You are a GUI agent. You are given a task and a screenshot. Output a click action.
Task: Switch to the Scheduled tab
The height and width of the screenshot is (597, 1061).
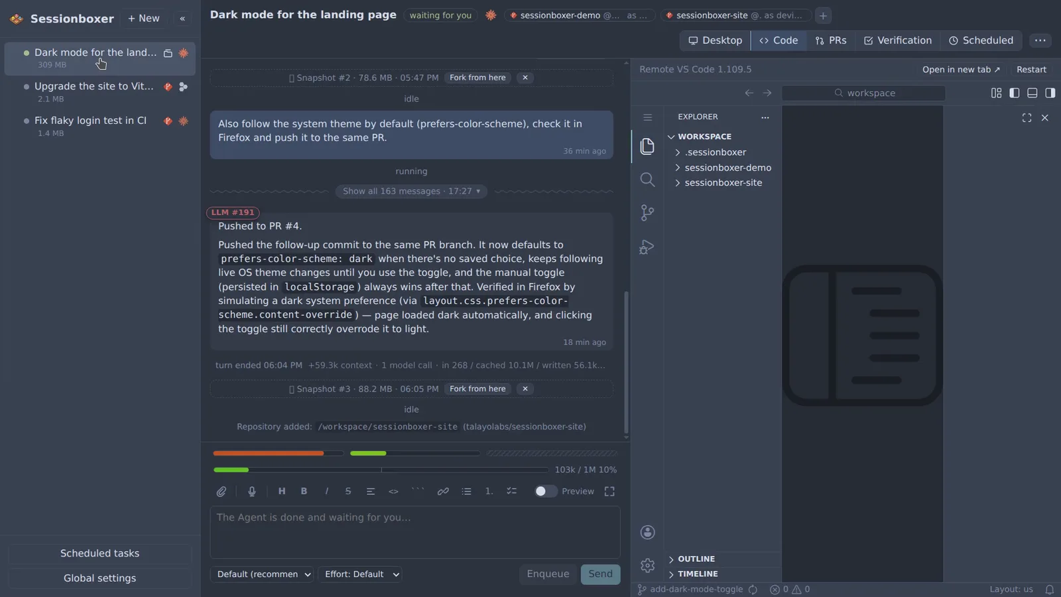pyautogui.click(x=981, y=40)
